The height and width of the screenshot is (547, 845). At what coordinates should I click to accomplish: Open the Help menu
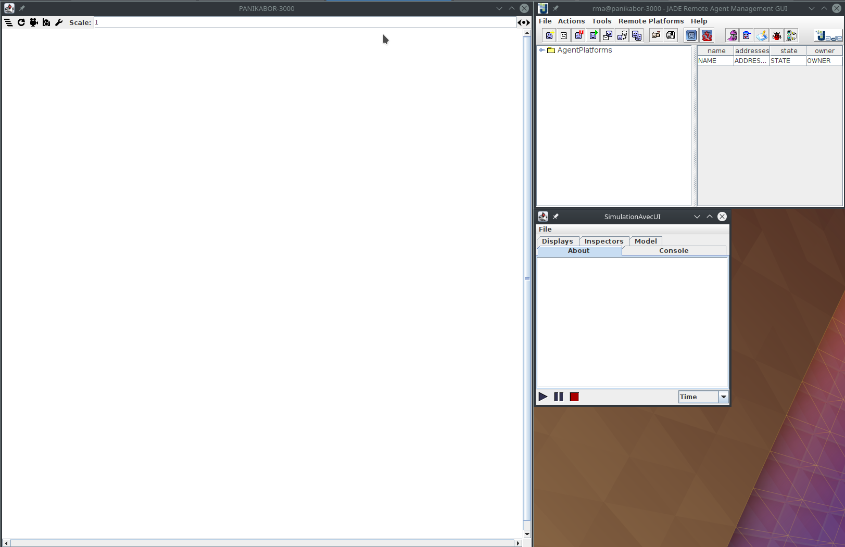pos(699,21)
